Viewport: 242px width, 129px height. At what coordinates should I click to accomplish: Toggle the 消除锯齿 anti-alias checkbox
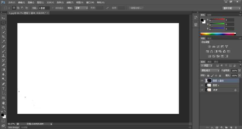click(53, 8)
